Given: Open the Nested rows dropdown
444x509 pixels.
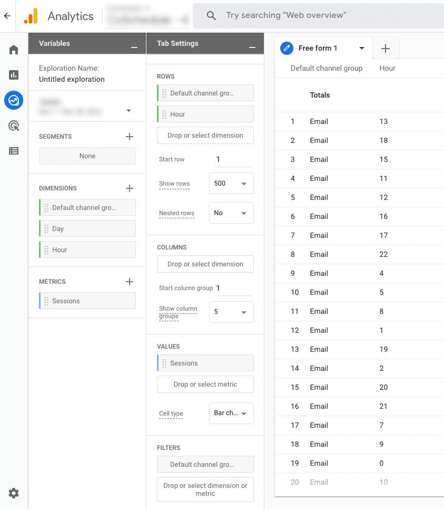Looking at the screenshot, I should (x=231, y=213).
